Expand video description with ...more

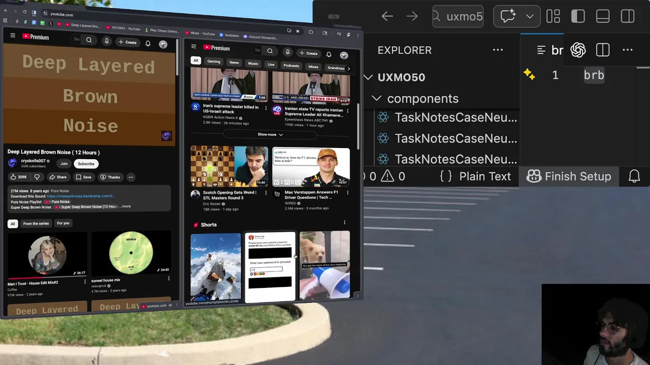tap(125, 206)
